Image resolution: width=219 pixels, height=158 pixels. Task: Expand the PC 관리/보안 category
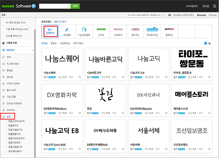pyautogui.click(x=3, y=64)
